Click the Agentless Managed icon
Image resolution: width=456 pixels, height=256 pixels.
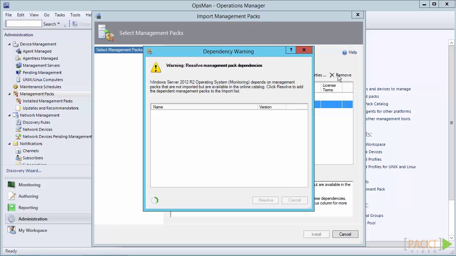click(19, 58)
